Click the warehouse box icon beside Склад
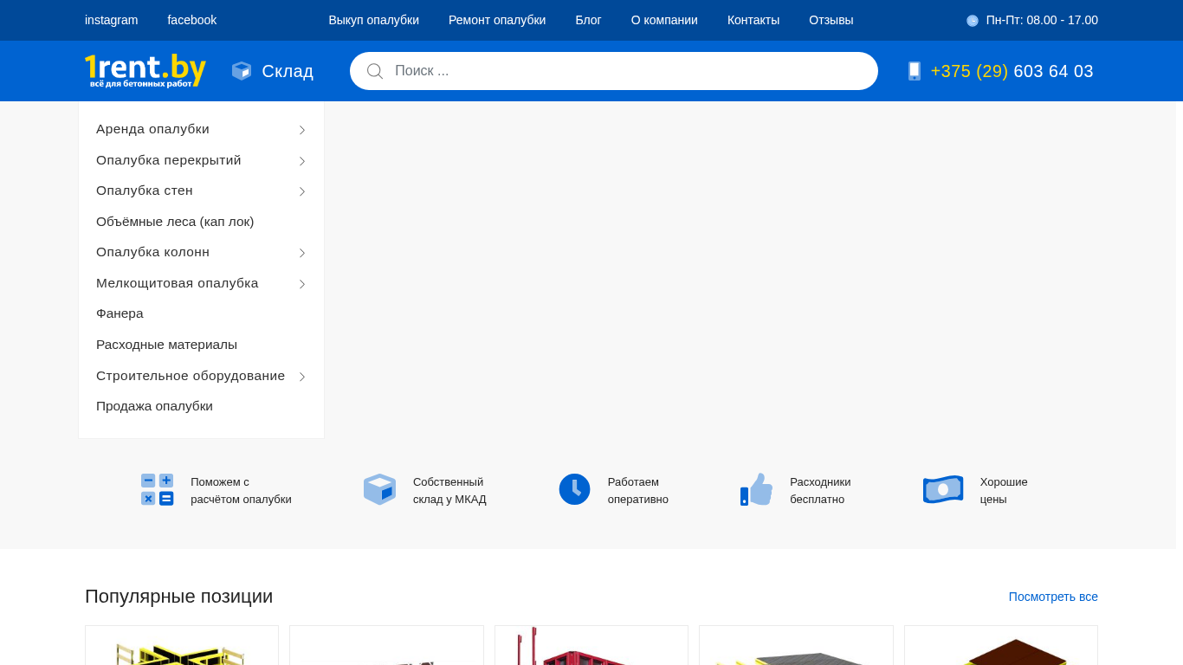Viewport: 1183px width, 665px height. point(242,71)
